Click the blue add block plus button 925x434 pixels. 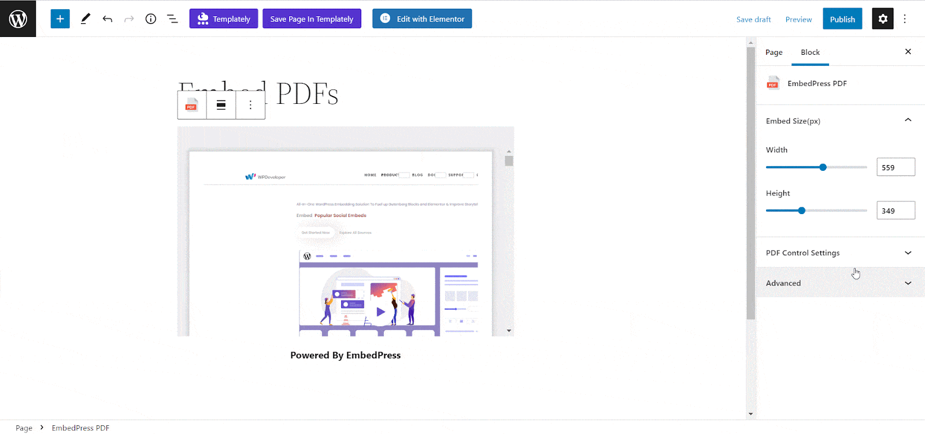[x=60, y=18]
